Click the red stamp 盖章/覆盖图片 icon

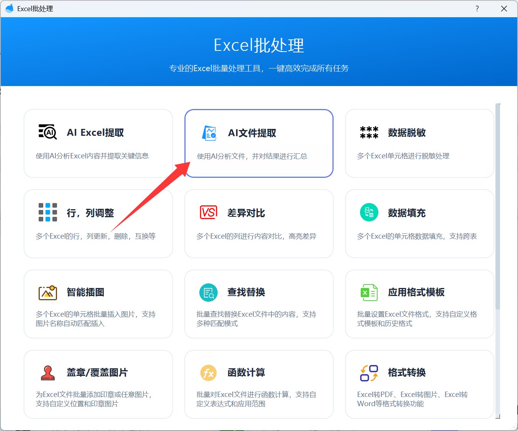pos(48,373)
